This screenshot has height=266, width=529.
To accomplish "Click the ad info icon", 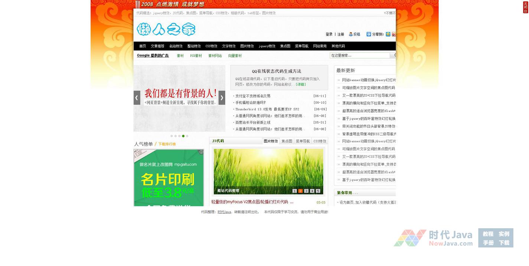I will pos(201,152).
